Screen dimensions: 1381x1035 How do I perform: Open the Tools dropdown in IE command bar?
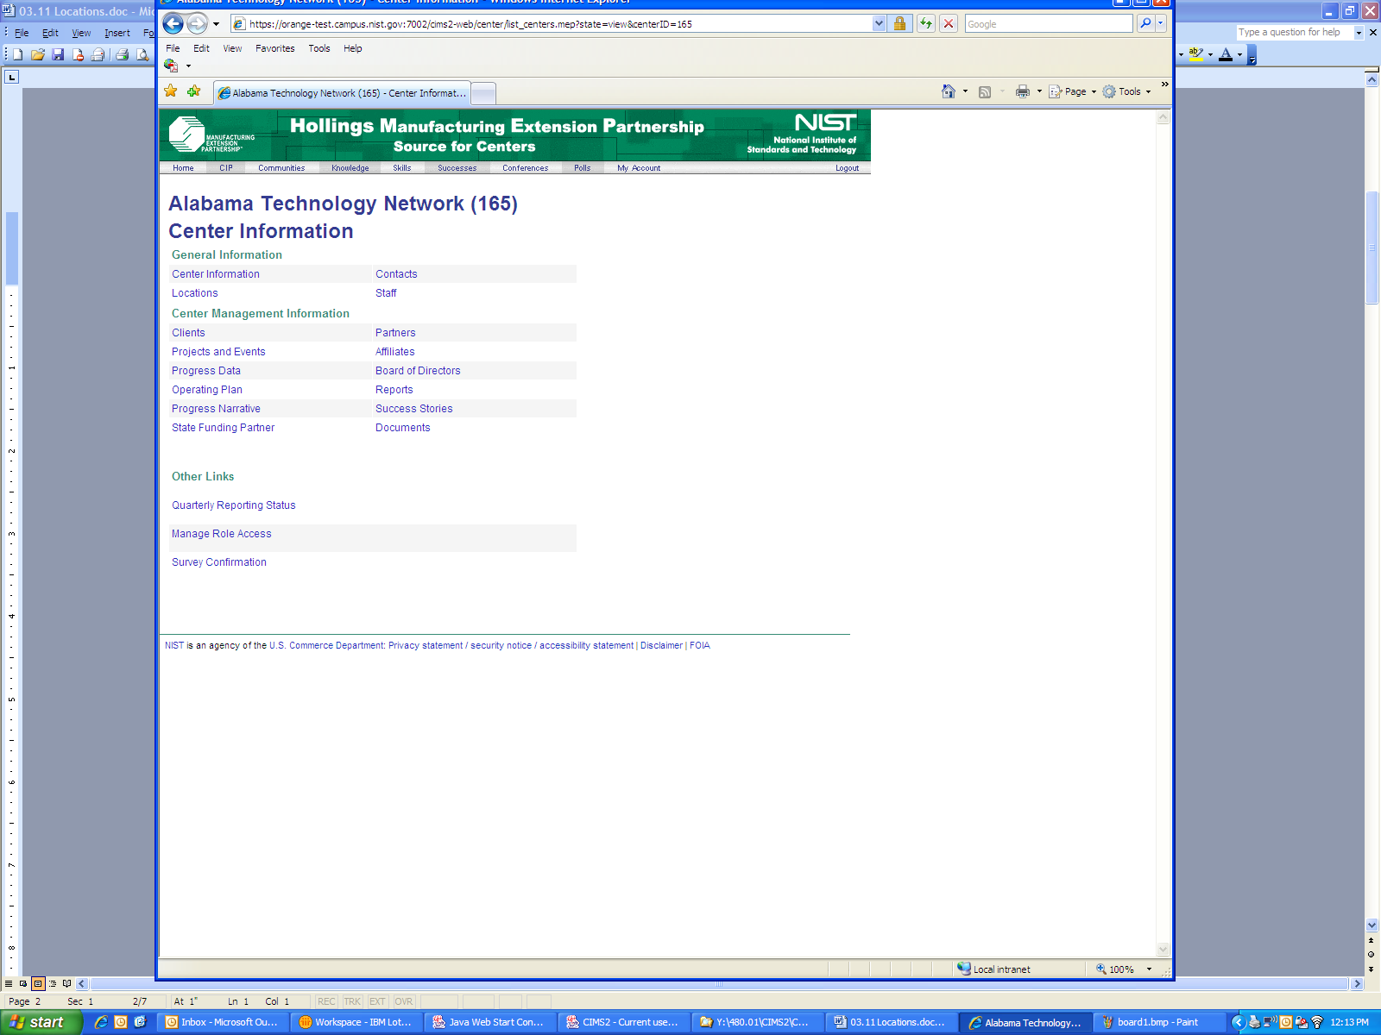pos(1127,91)
